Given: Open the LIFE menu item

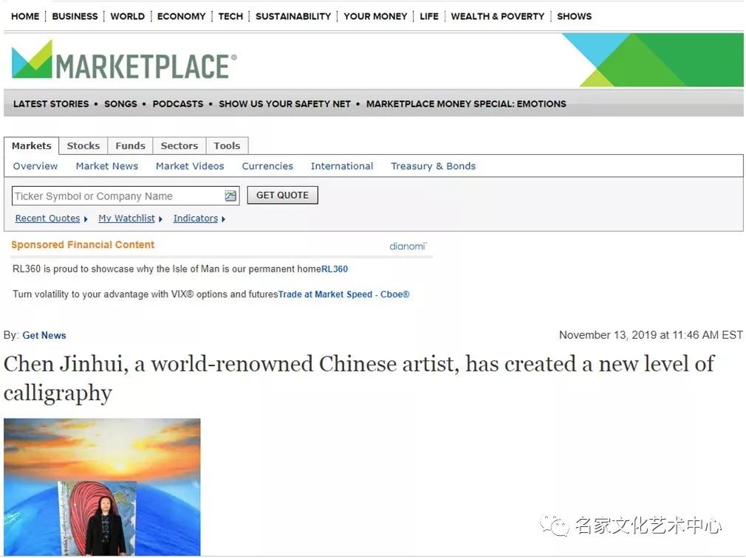Looking at the screenshot, I should point(429,16).
